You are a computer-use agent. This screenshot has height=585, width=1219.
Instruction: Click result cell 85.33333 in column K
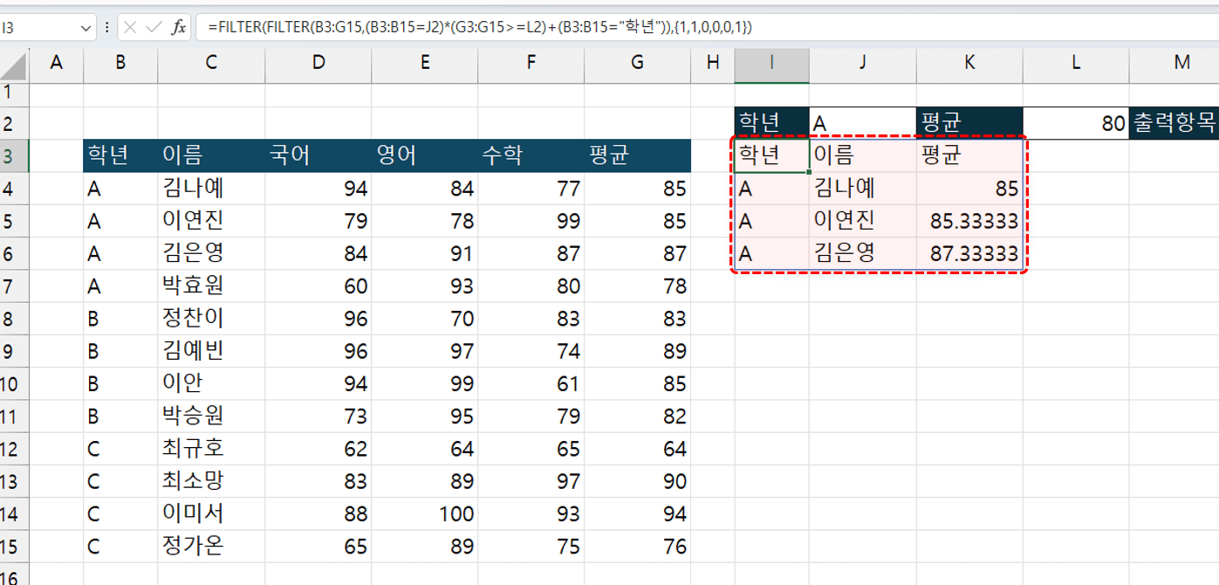click(969, 221)
